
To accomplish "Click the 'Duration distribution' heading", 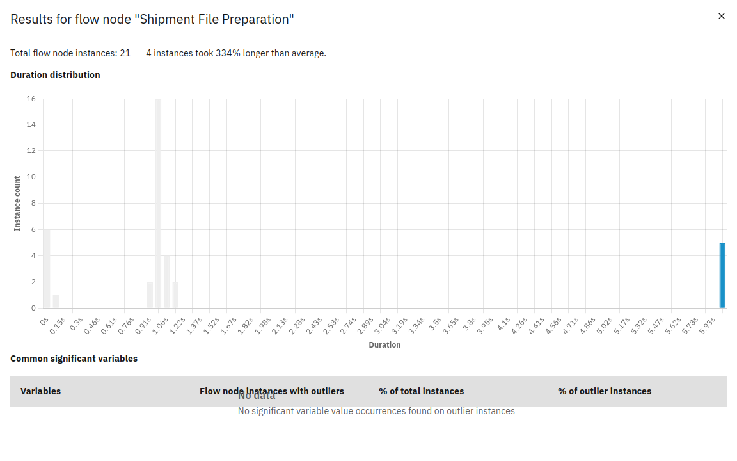I will [x=55, y=75].
